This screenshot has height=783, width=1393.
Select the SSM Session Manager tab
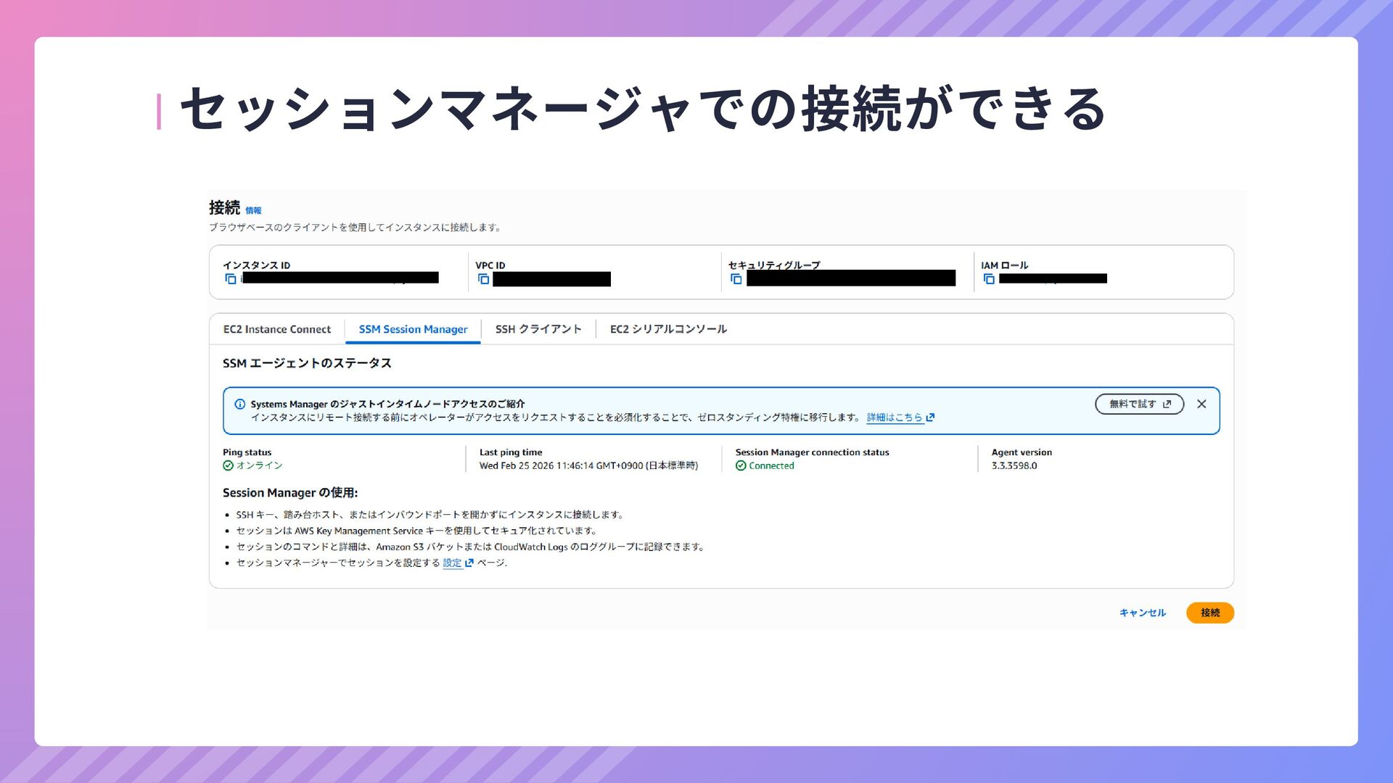point(413,329)
